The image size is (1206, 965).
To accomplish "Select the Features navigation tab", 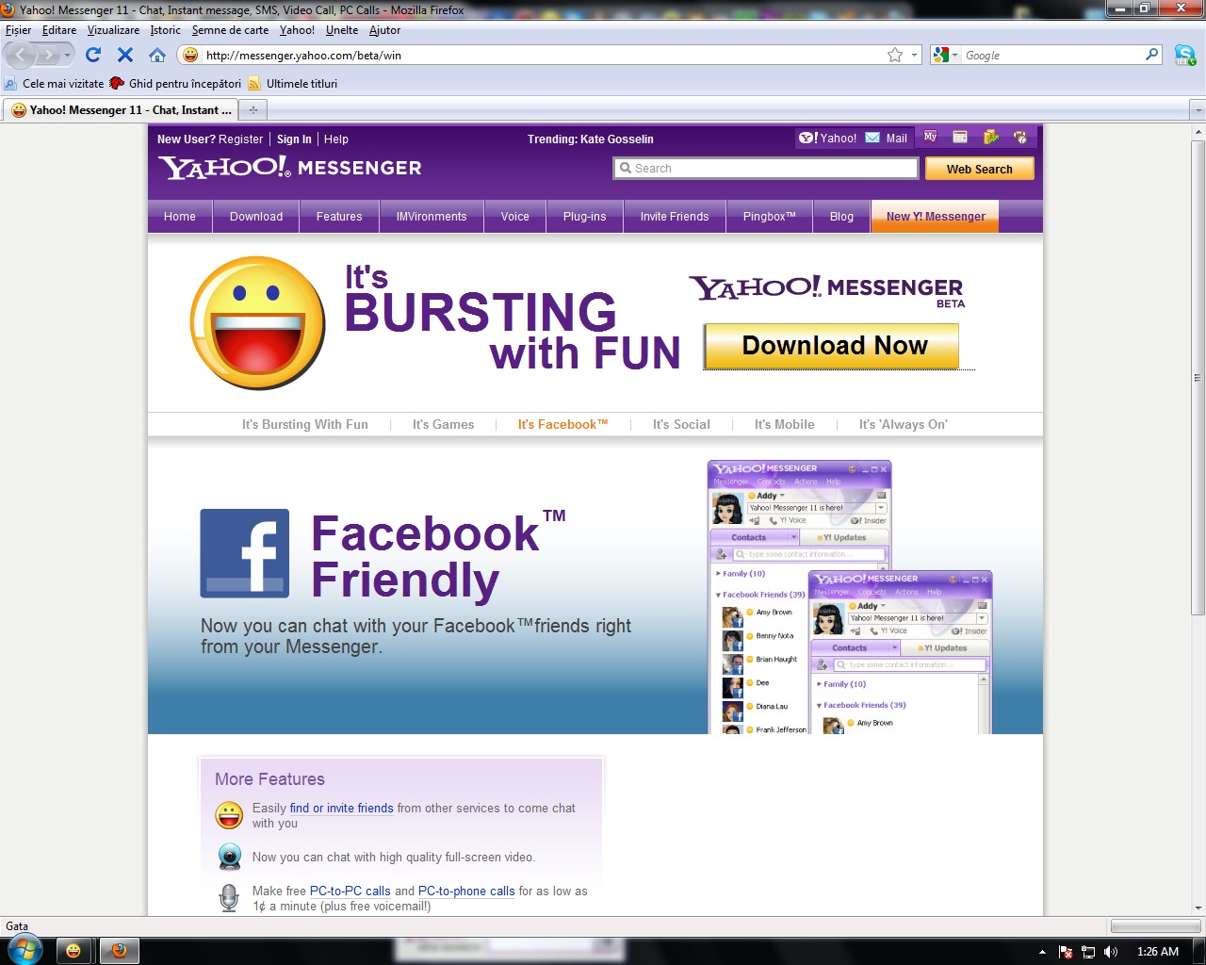I will 339,217.
